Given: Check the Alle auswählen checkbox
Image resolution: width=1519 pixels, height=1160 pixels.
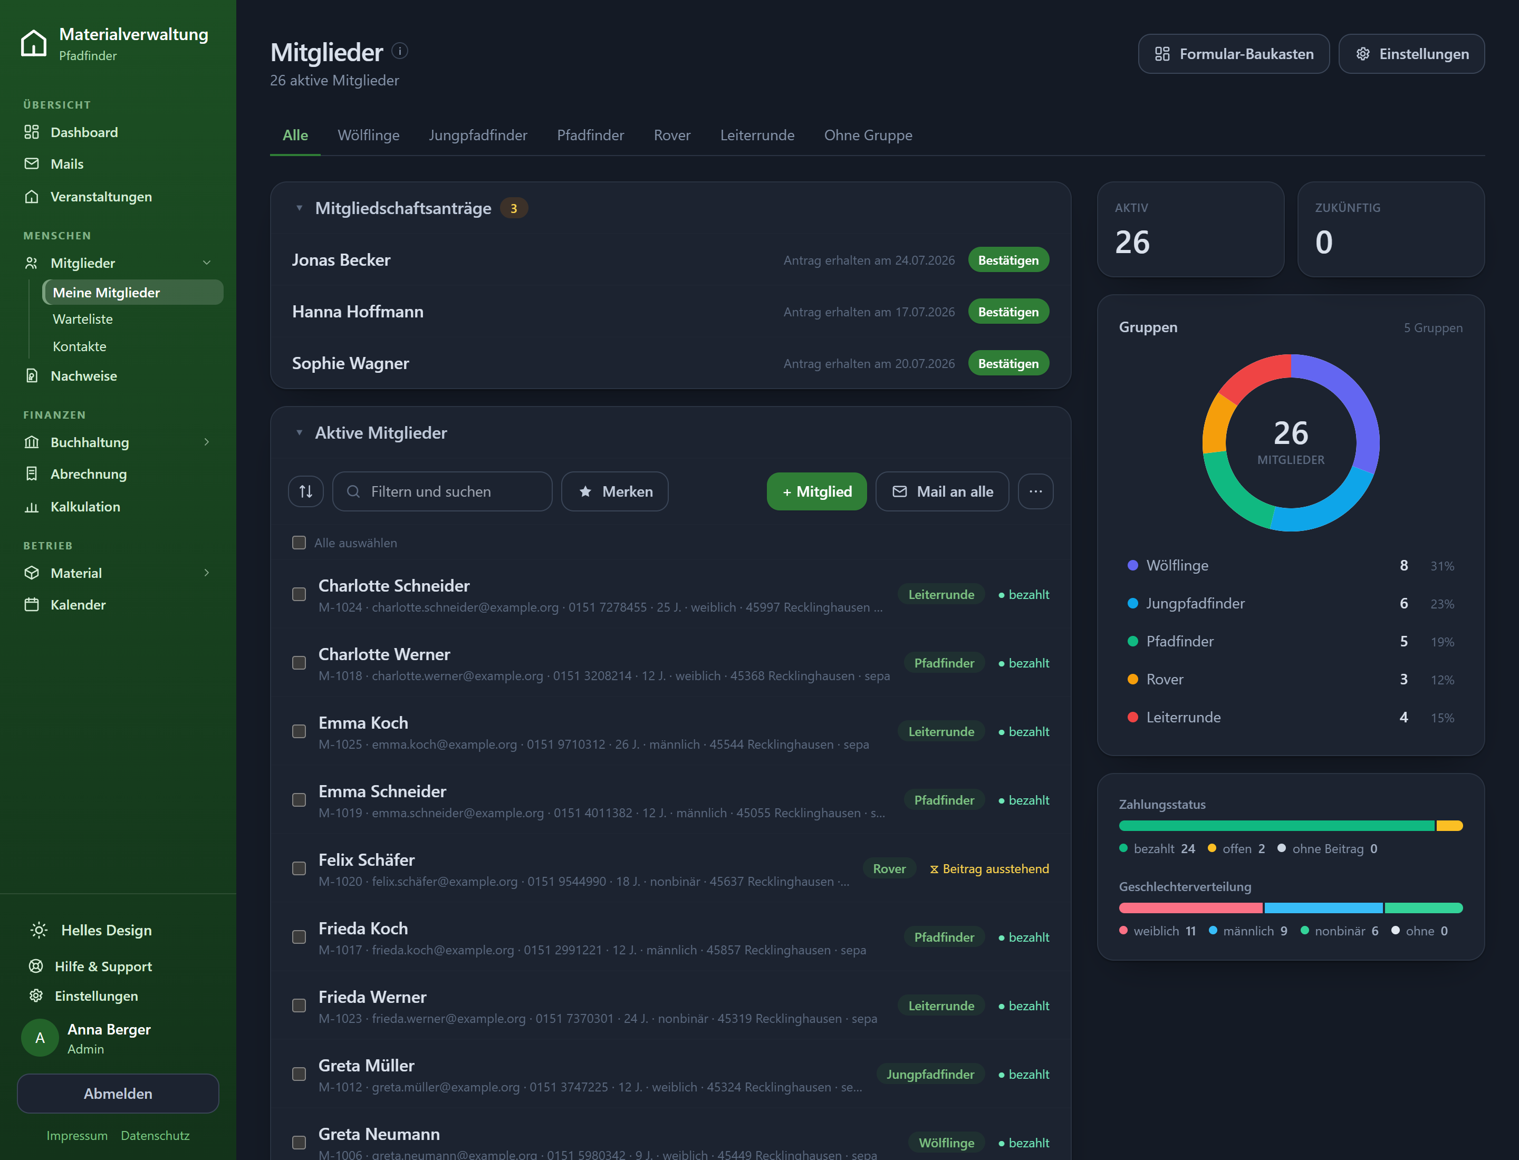Looking at the screenshot, I should (299, 543).
